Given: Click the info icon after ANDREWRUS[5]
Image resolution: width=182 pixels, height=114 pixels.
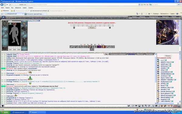Looking at the screenshot, I should (x=174, y=74).
